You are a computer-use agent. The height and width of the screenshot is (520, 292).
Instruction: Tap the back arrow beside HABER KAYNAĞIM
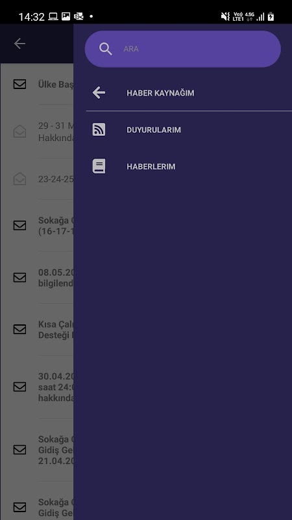pos(99,93)
